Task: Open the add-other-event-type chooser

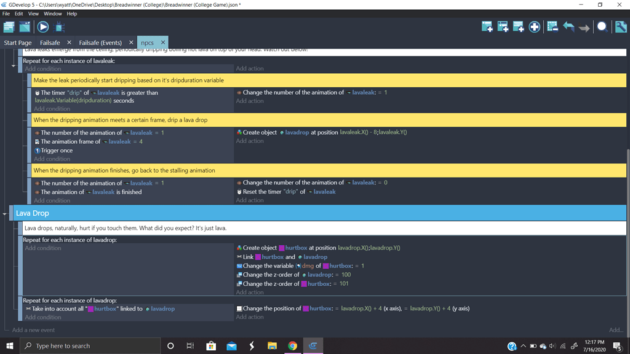Action: pos(534,26)
